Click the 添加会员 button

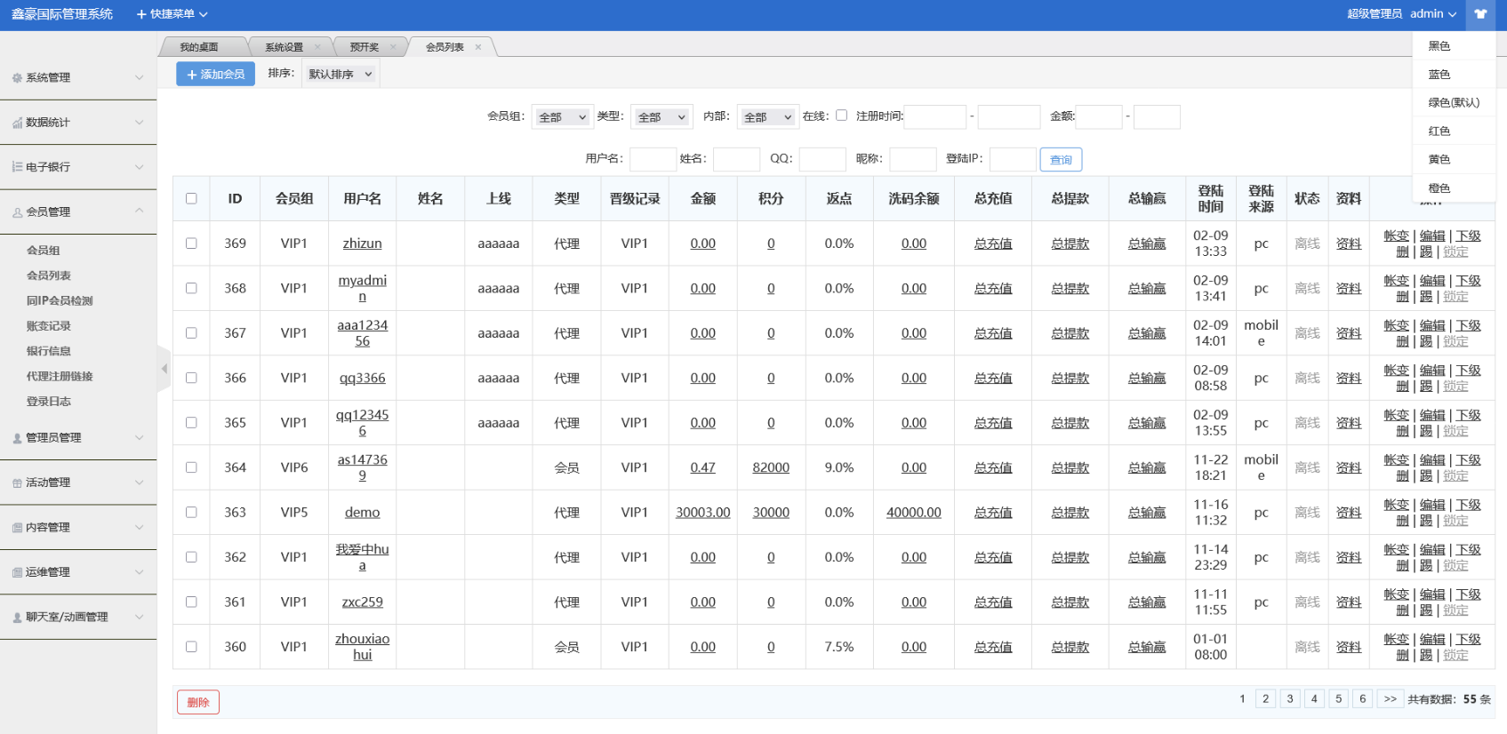(x=215, y=75)
